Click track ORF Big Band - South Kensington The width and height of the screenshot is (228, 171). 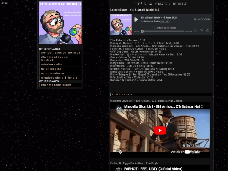point(136,52)
